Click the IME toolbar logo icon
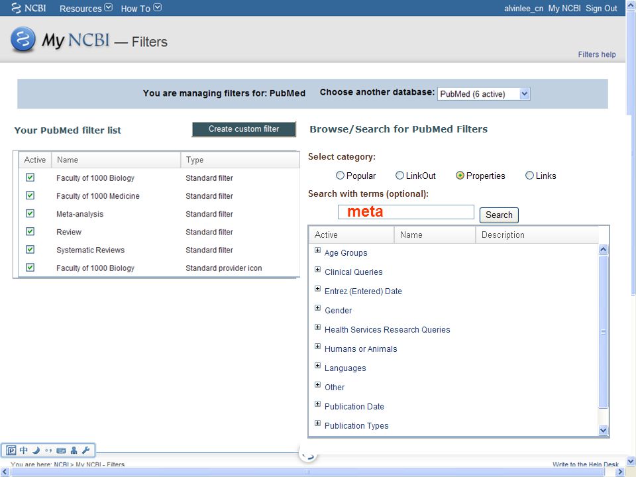 (x=11, y=450)
